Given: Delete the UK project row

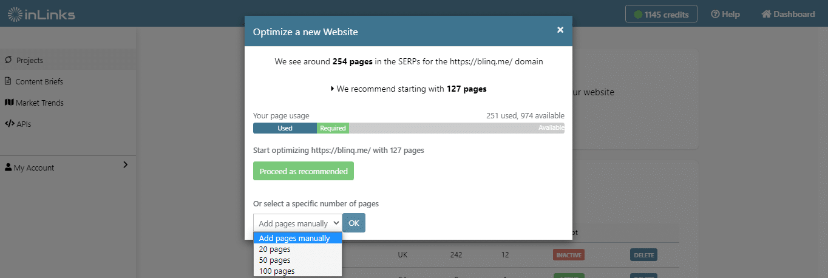Looking at the screenshot, I should click(644, 255).
